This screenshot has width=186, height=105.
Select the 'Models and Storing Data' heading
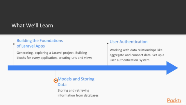click(x=76, y=82)
